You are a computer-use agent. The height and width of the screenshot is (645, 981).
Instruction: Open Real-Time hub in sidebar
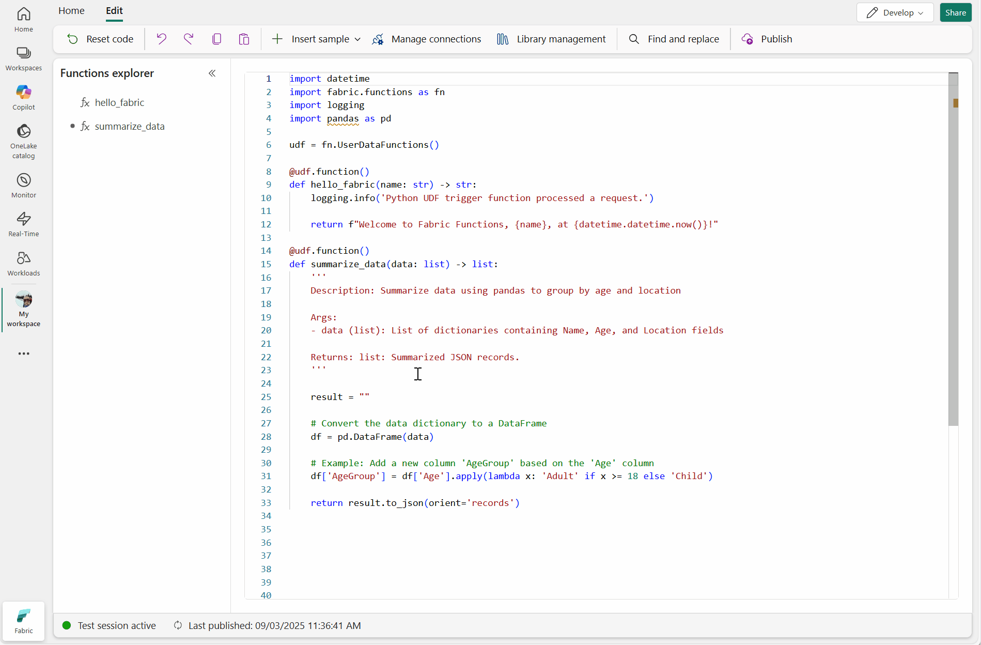[x=24, y=224]
